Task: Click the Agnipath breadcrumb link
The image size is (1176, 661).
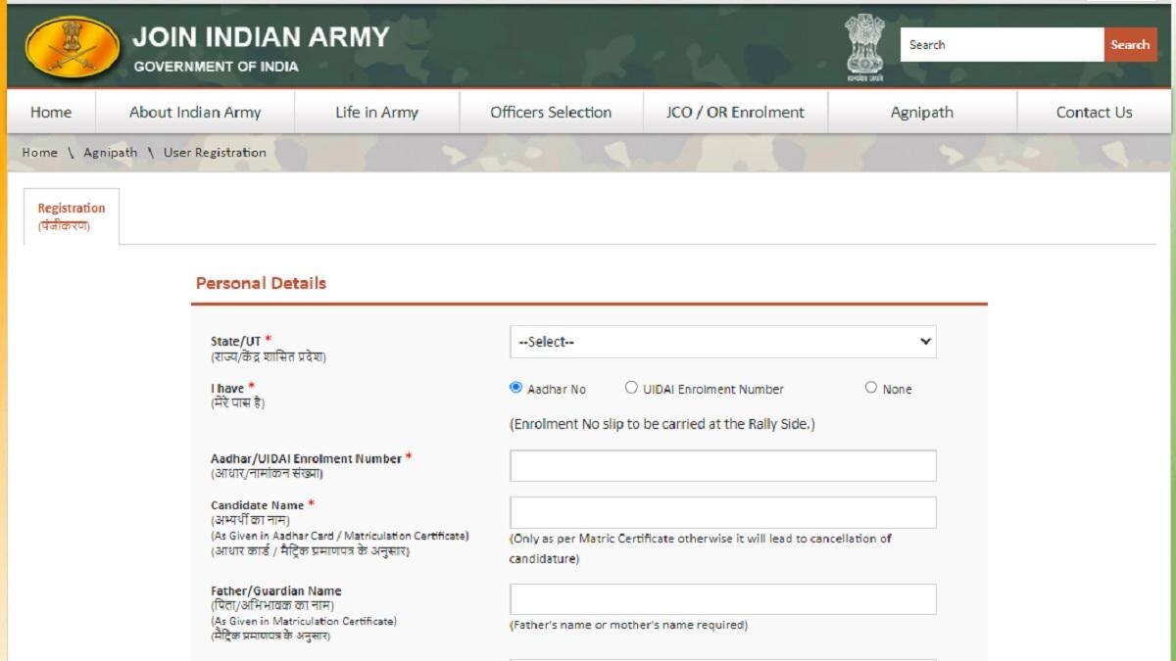Action: 110,153
